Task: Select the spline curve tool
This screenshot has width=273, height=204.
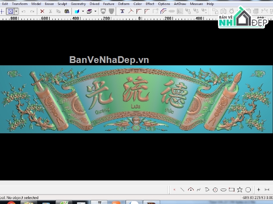Action: click(x=199, y=189)
